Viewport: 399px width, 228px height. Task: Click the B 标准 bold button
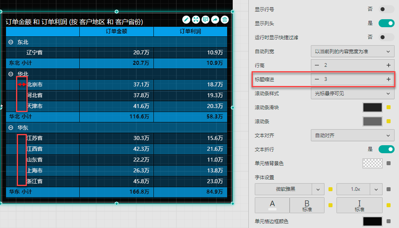click(307, 205)
